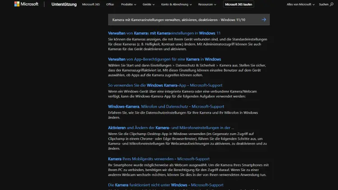
Task: Expand the Ressourcen dropdown
Action: tap(207, 5)
